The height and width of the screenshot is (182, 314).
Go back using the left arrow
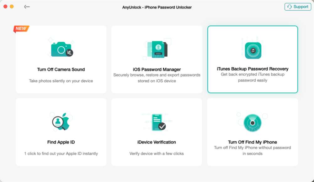point(27,7)
